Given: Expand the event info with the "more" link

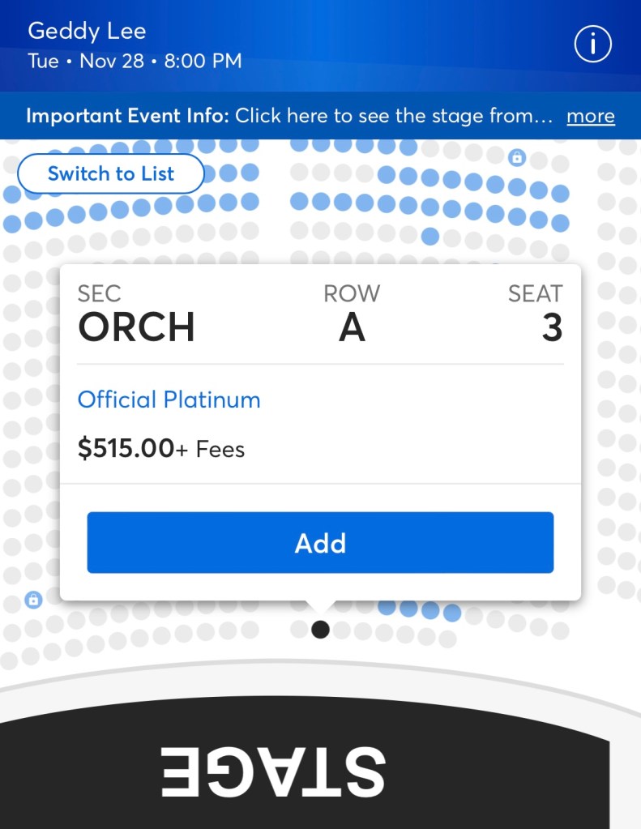Looking at the screenshot, I should 590,116.
